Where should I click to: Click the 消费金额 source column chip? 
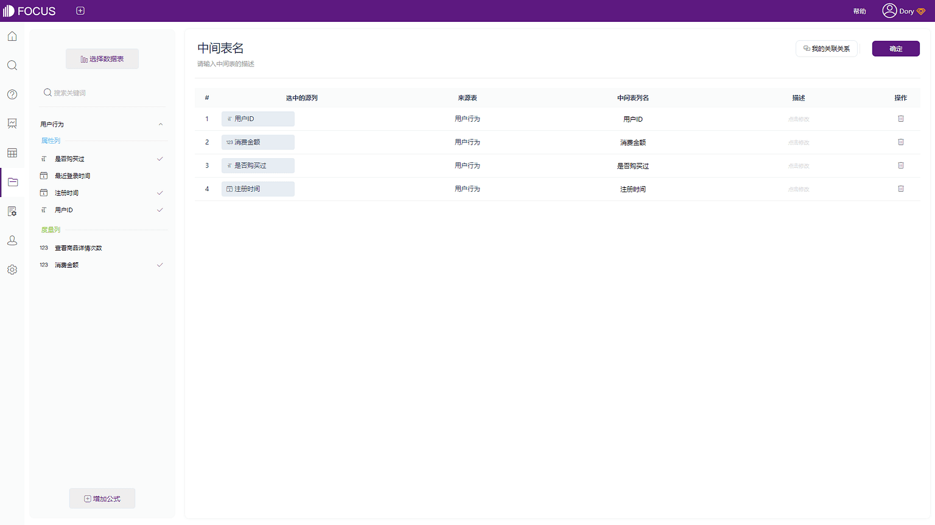(x=258, y=142)
